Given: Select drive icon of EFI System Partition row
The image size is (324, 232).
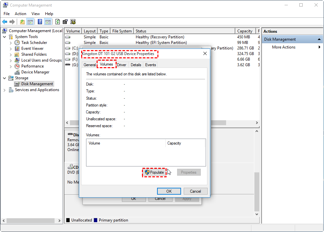Looking at the screenshot, I should click(x=68, y=43).
